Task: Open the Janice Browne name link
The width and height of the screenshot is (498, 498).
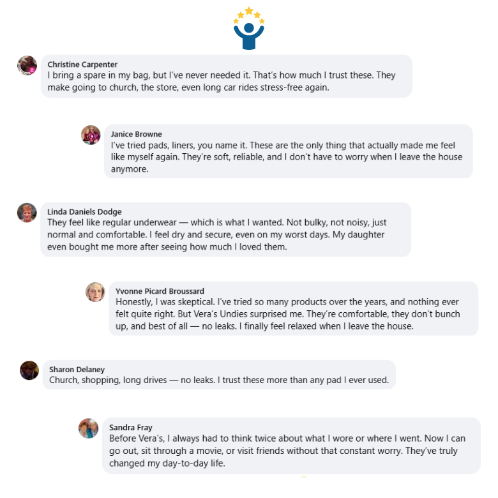Action: (136, 134)
